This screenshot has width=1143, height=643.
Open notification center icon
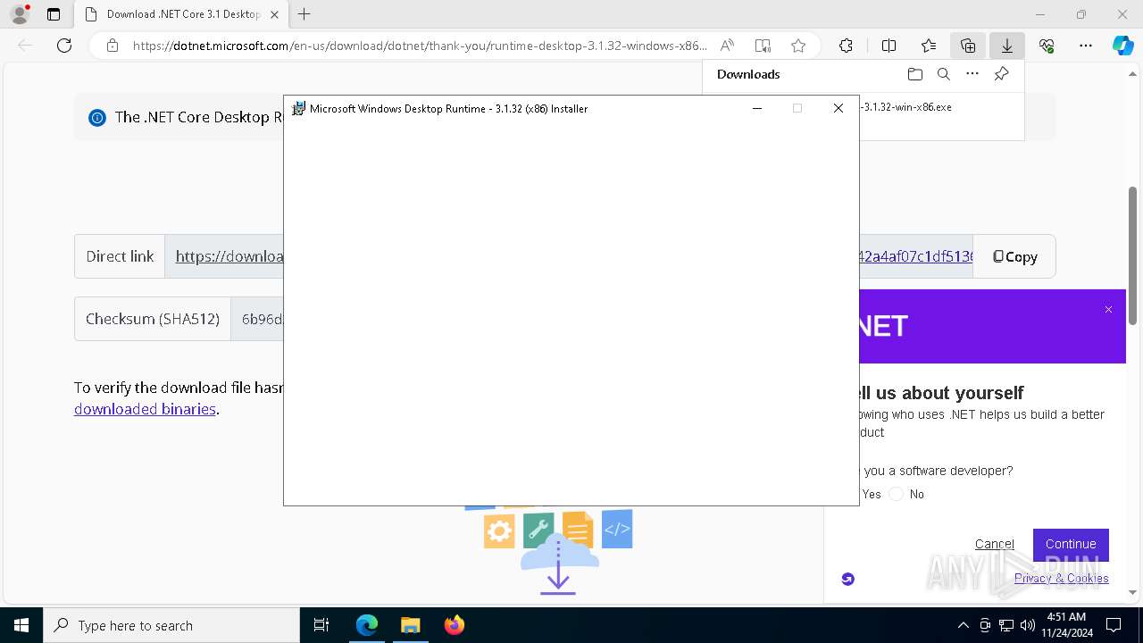[x=1114, y=625]
